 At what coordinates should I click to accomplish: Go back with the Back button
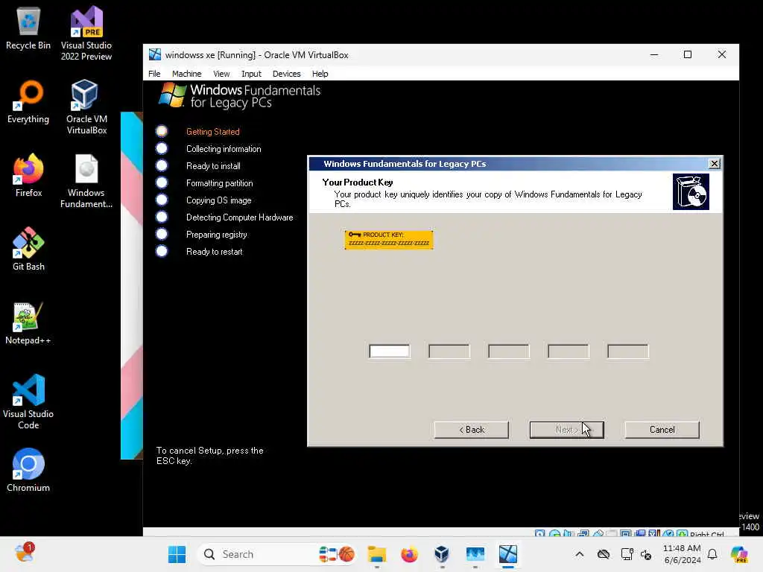point(471,430)
